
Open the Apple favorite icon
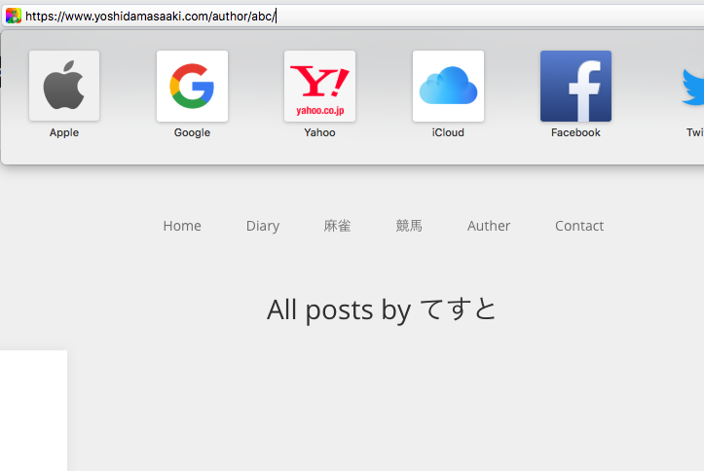[x=64, y=86]
